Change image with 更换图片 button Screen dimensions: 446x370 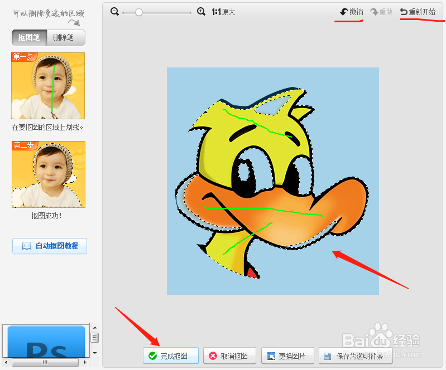click(x=287, y=356)
